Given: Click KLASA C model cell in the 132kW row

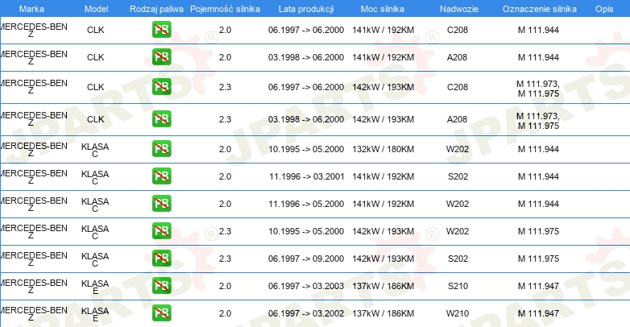Looking at the screenshot, I should tap(95, 150).
